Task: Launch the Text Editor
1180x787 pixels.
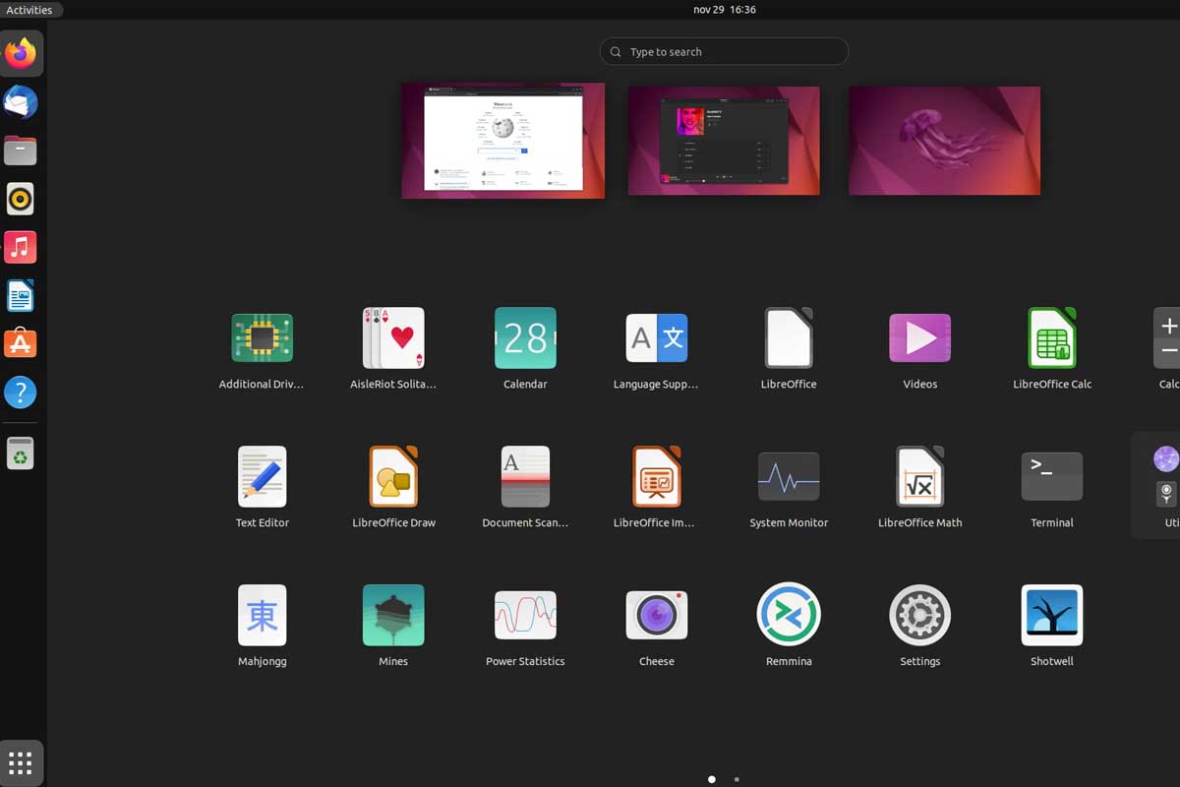Action: pyautogui.click(x=262, y=476)
